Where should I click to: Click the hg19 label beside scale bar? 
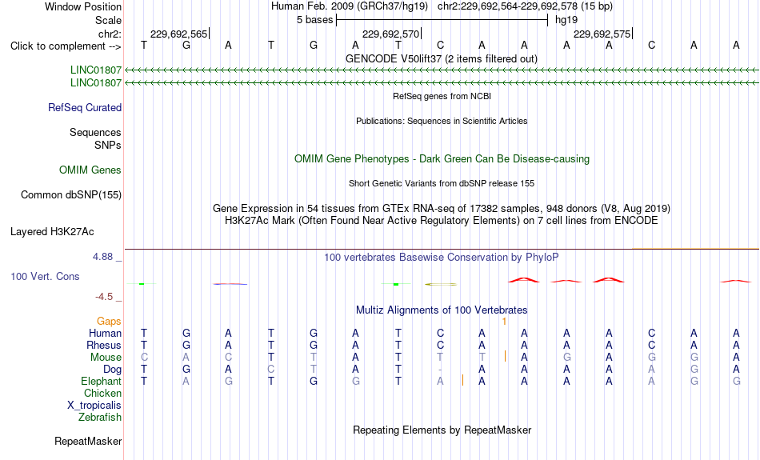[566, 20]
